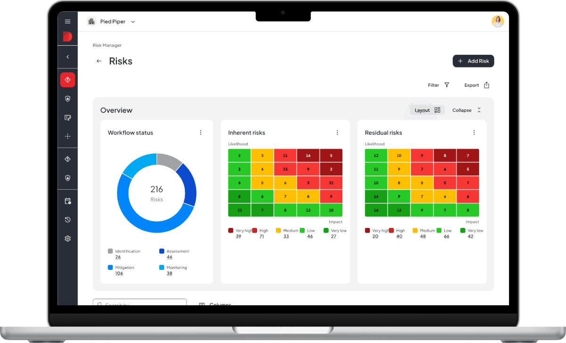566x343 pixels.
Task: Click the Medium count 48 under Residual risks
Action: (x=423, y=236)
